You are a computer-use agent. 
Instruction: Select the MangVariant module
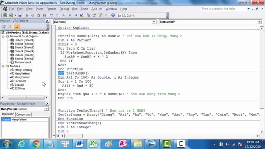22,77
